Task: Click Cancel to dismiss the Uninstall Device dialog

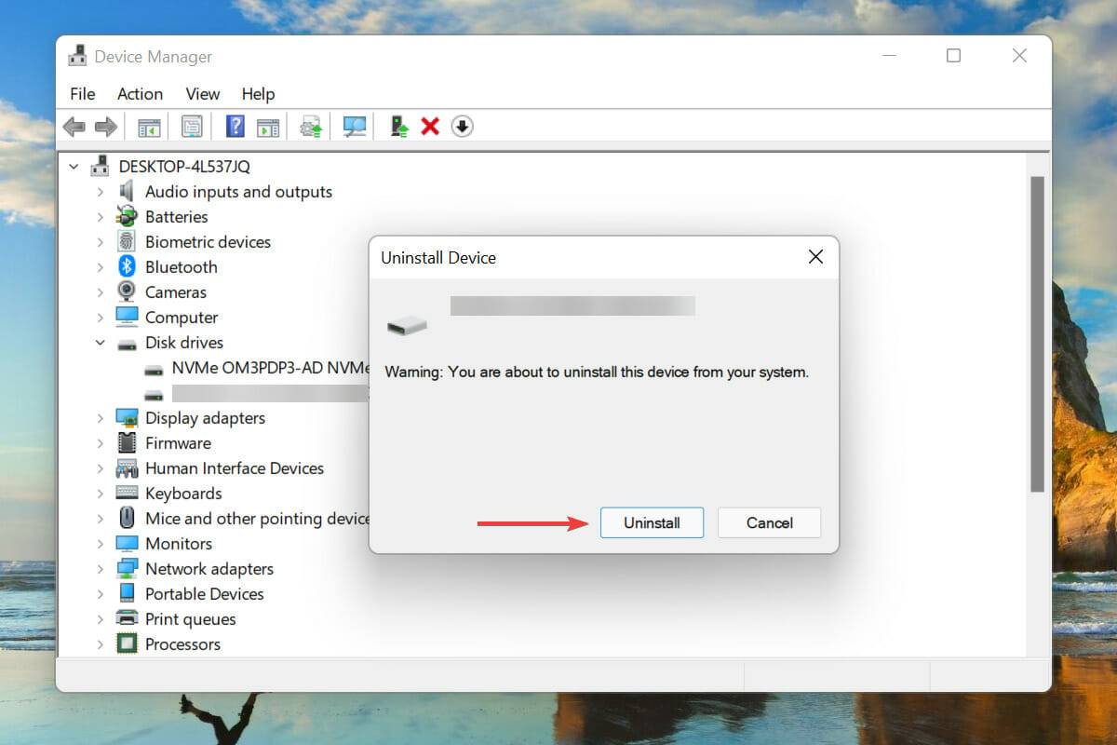Action: pos(769,522)
